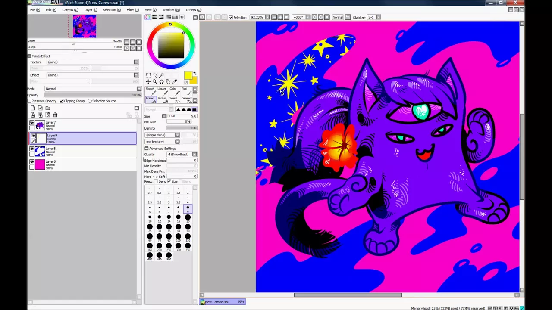Image resolution: width=552 pixels, height=310 pixels.
Task: Hide Layer8 with its eye icon
Action: (x=32, y=149)
